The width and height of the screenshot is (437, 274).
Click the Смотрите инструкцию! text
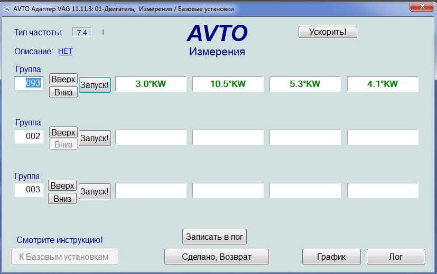[x=60, y=240]
